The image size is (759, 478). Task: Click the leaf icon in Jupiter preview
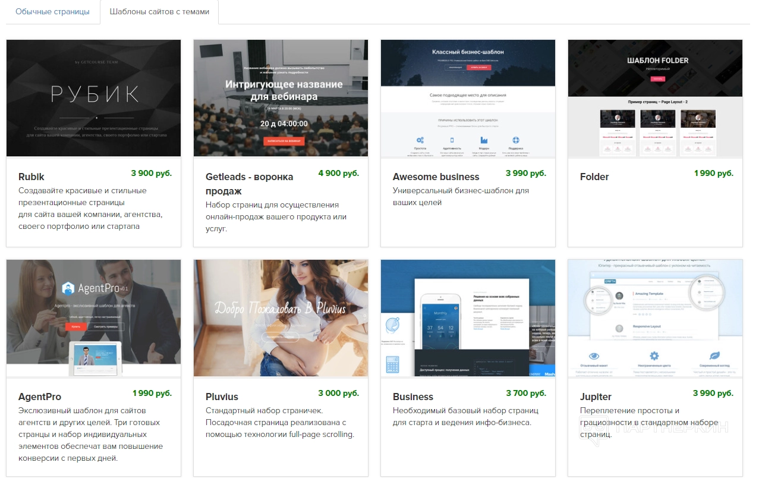point(716,356)
